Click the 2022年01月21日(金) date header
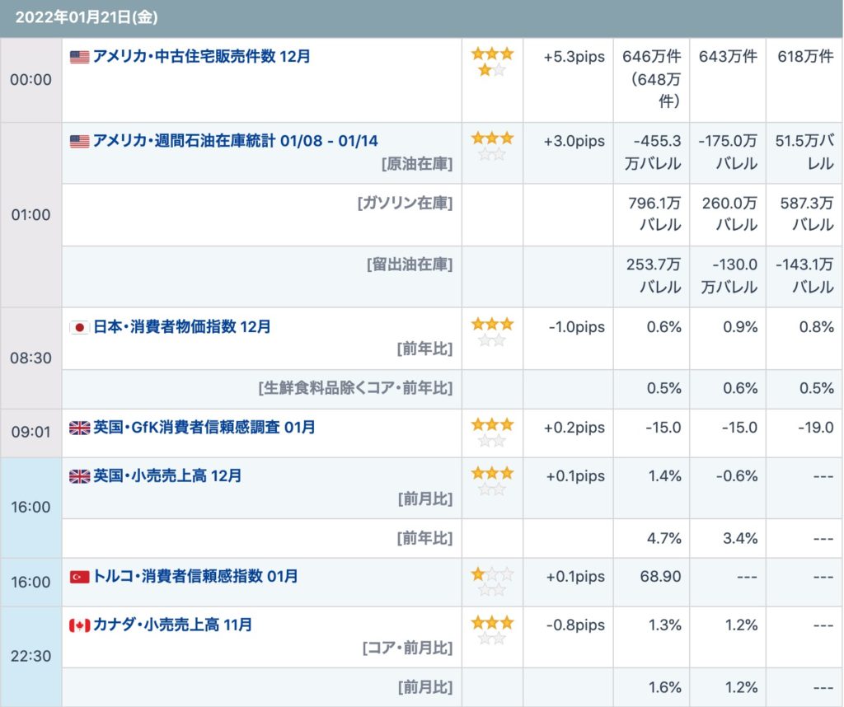844x707 pixels. point(87,17)
